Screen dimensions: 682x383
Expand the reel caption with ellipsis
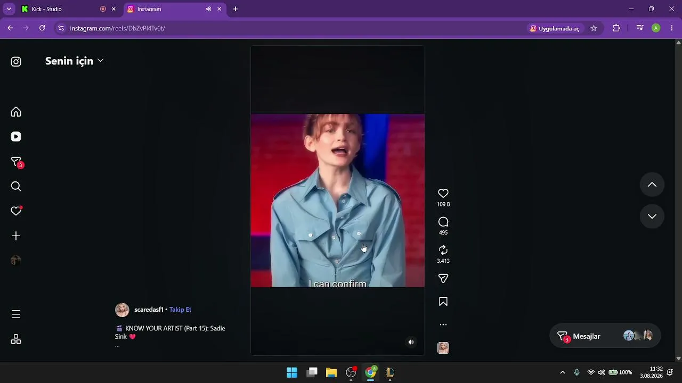(117, 345)
